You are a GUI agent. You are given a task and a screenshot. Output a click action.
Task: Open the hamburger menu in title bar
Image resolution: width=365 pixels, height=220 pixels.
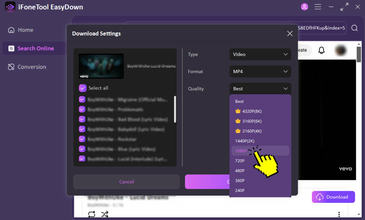pyautogui.click(x=318, y=7)
